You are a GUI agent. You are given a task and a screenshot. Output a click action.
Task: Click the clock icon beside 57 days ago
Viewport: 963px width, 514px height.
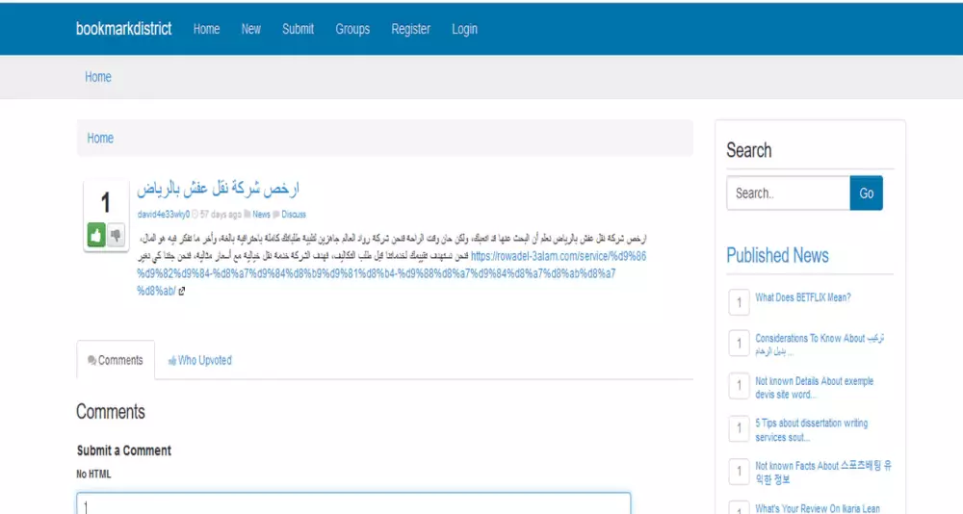click(x=195, y=215)
